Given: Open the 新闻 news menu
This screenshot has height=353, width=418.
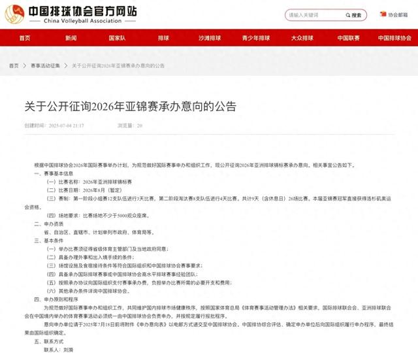Looking at the screenshot, I should [71, 38].
